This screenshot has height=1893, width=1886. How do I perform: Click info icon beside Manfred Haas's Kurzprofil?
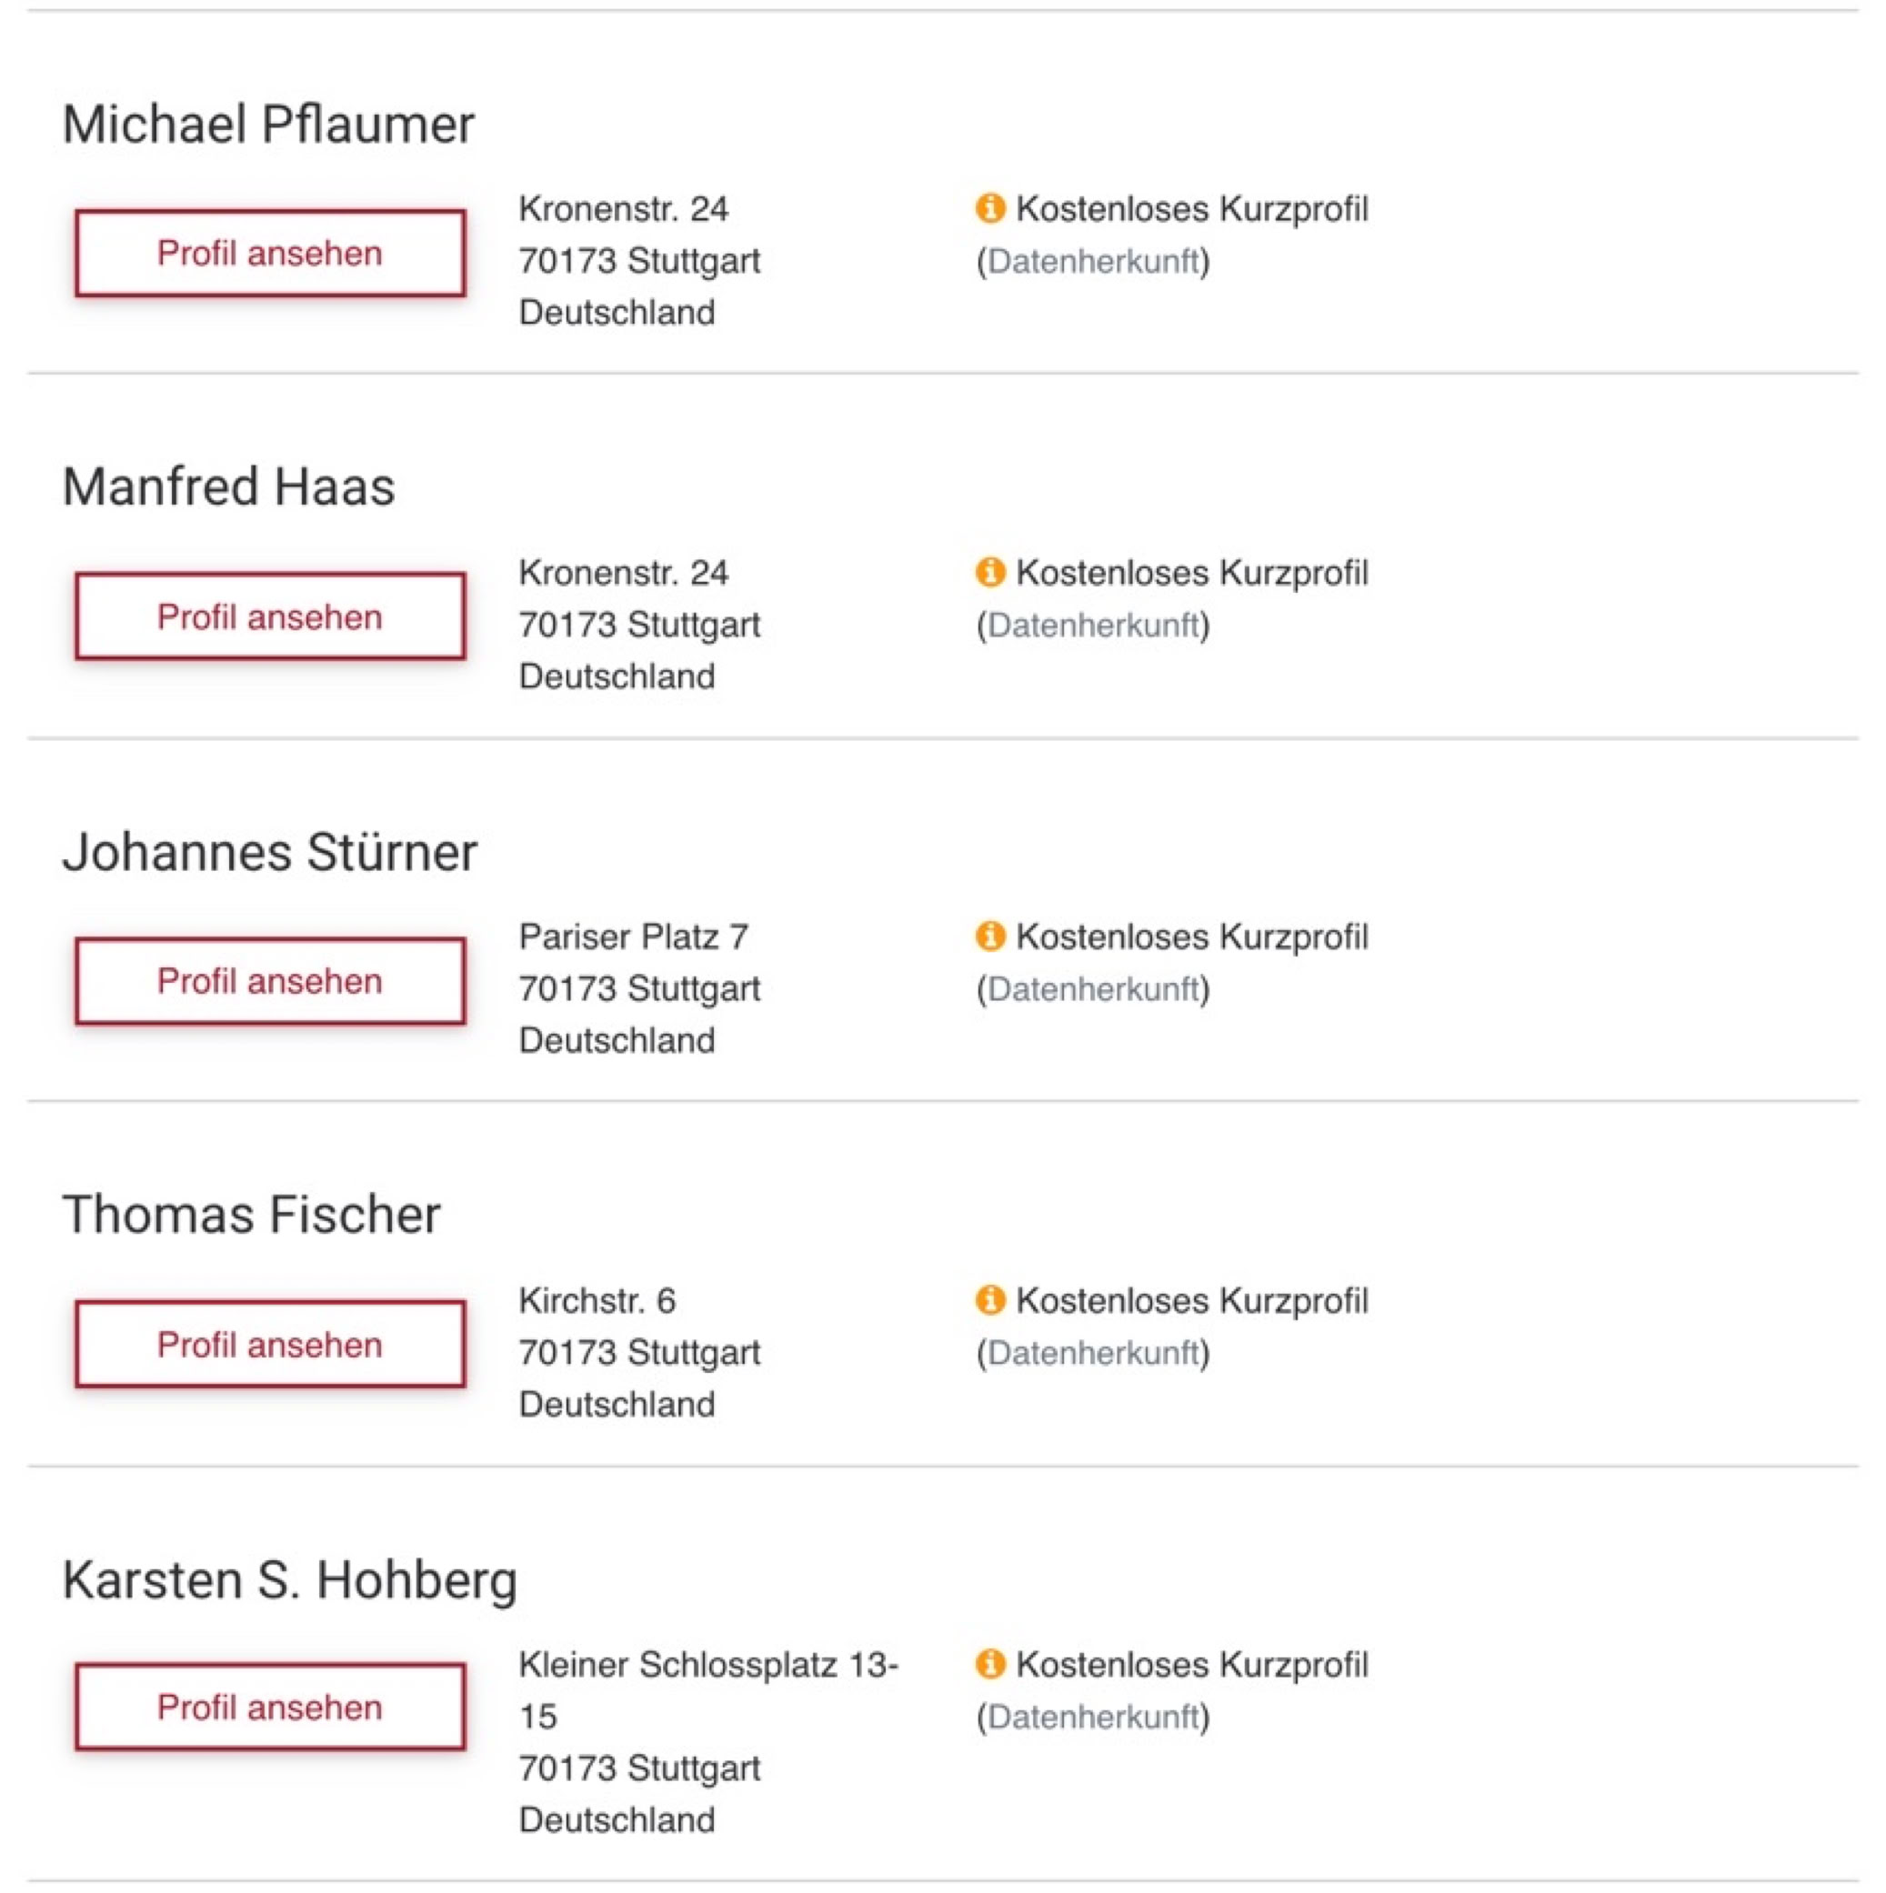point(989,572)
